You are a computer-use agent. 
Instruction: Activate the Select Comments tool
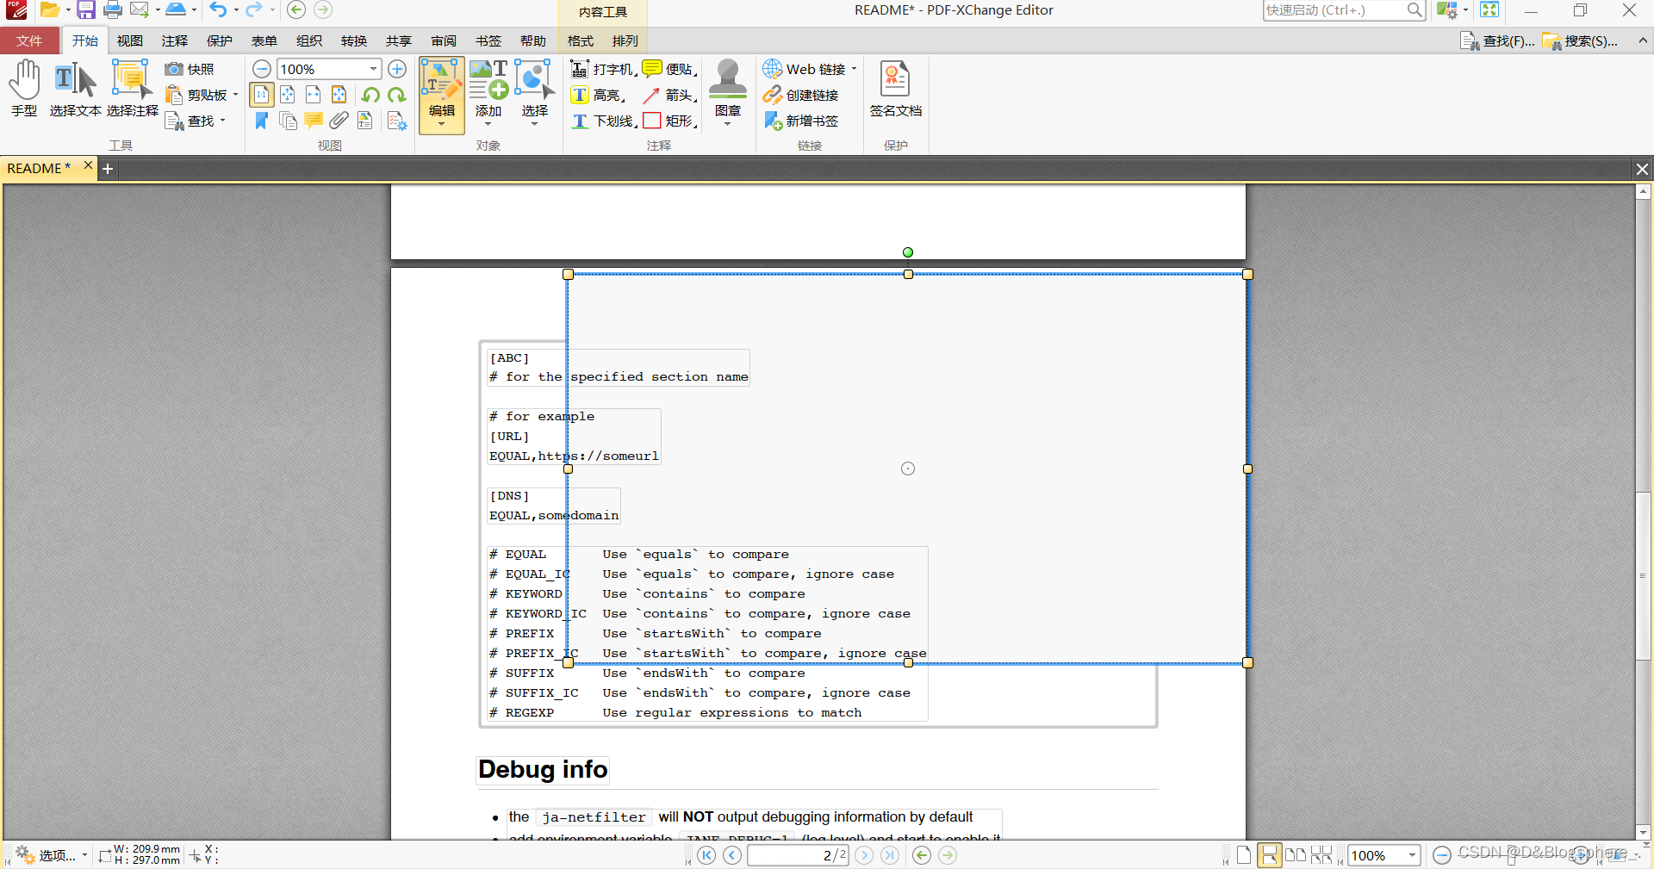point(132,90)
